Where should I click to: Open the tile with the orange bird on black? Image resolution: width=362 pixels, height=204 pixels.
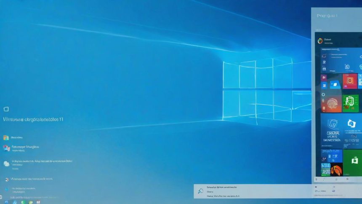(x=337, y=170)
